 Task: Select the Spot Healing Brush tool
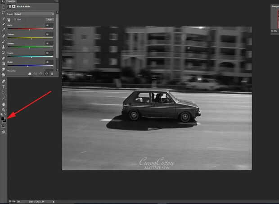pos(3,36)
